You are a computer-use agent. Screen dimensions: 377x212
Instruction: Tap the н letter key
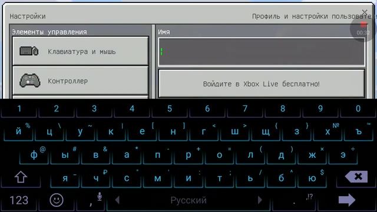[173, 131]
